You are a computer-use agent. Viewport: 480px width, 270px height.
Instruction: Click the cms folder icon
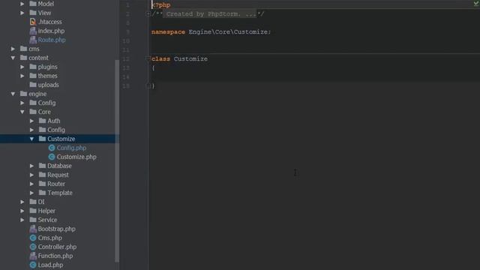[x=23, y=49]
